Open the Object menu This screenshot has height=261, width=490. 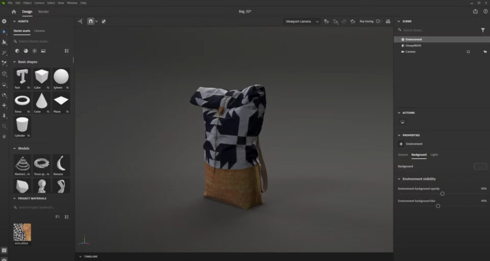[27, 3]
